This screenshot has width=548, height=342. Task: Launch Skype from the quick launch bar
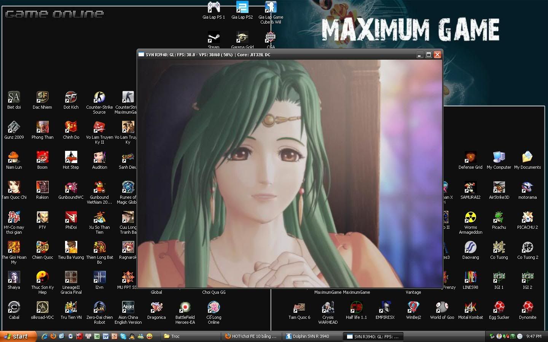[x=123, y=336]
